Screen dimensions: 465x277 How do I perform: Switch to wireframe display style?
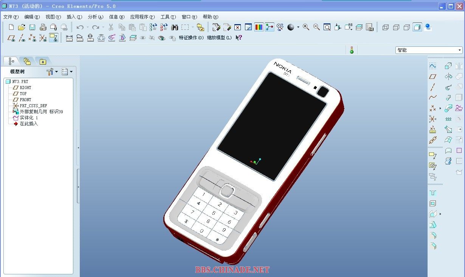[x=386, y=27]
